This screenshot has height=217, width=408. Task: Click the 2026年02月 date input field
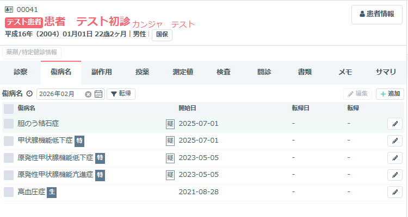pyautogui.click(x=60, y=94)
